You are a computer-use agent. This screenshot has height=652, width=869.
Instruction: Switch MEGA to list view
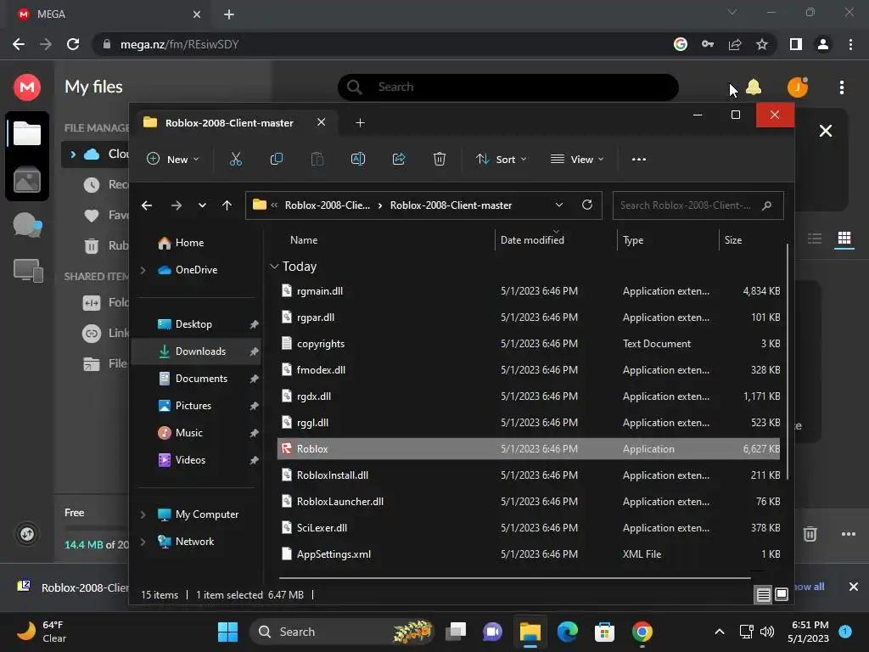pyautogui.click(x=815, y=239)
